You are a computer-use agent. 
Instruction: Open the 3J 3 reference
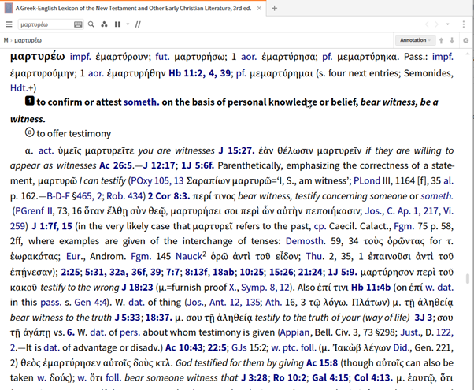click(x=424, y=318)
